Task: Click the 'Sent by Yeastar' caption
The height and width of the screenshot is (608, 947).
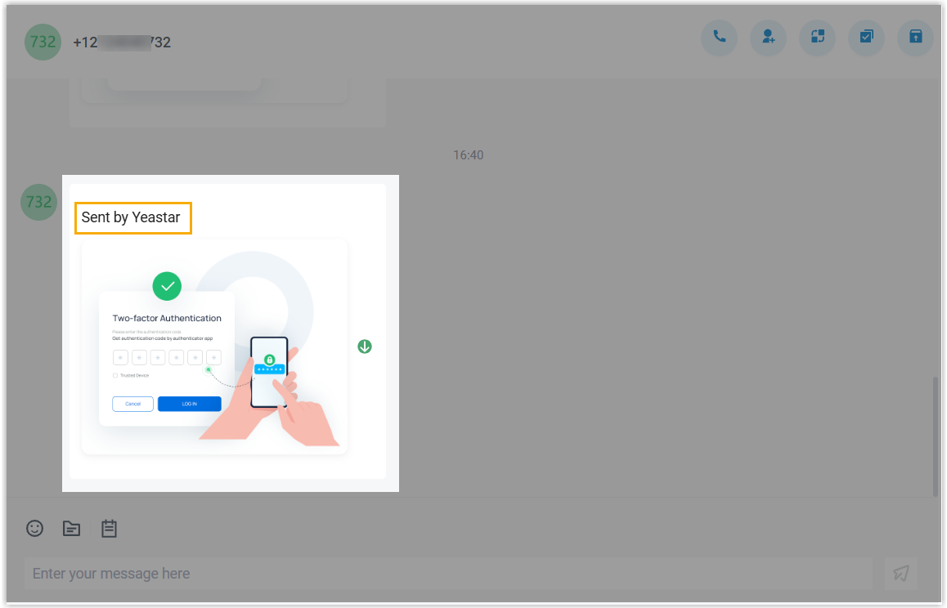Action: pyautogui.click(x=131, y=218)
